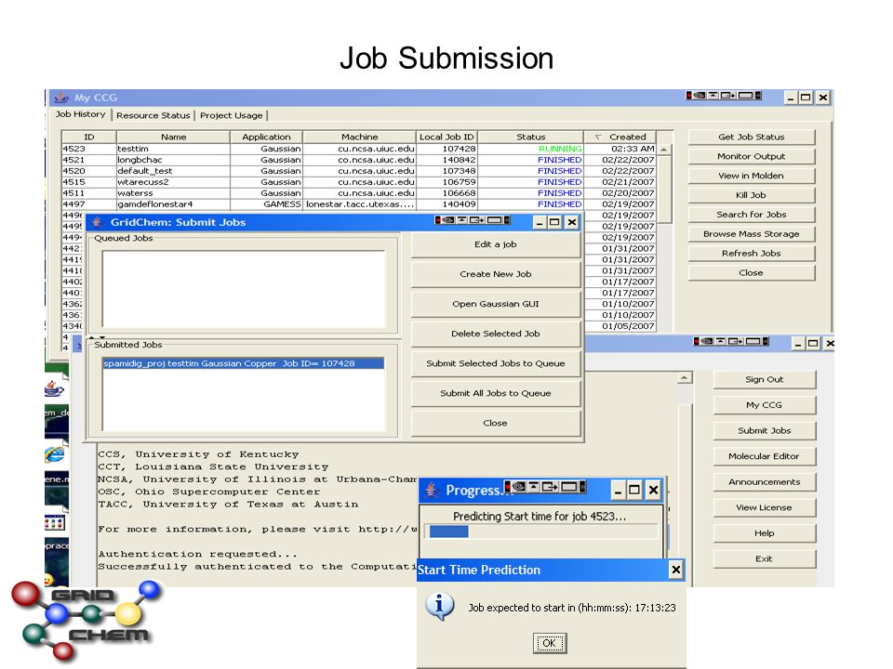Click OK in Start Time Prediction dialog

coord(549,643)
